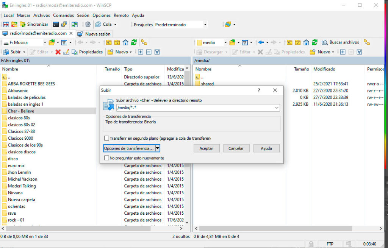The height and width of the screenshot is (248, 388).
Task: Go to local root directory icon
Action: pos(117,42)
